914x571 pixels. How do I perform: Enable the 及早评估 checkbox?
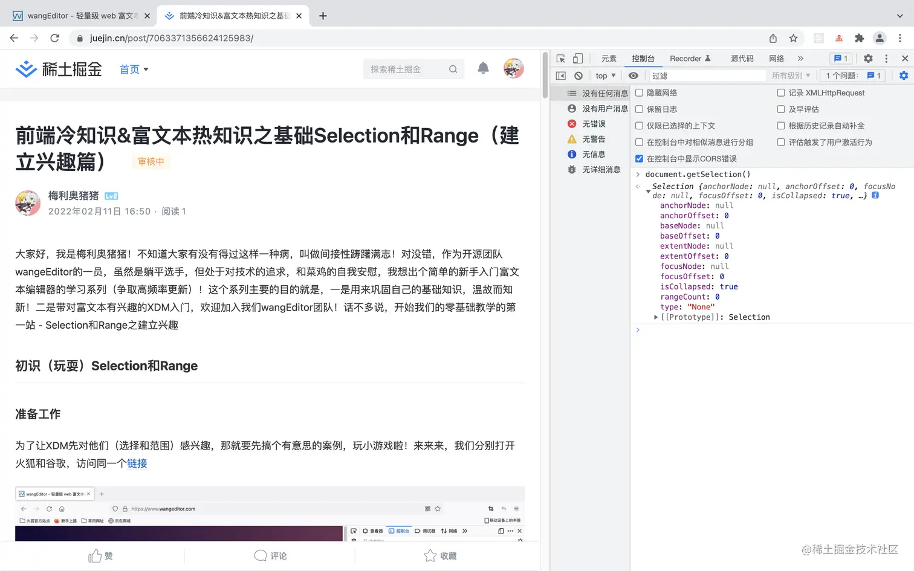point(781,109)
